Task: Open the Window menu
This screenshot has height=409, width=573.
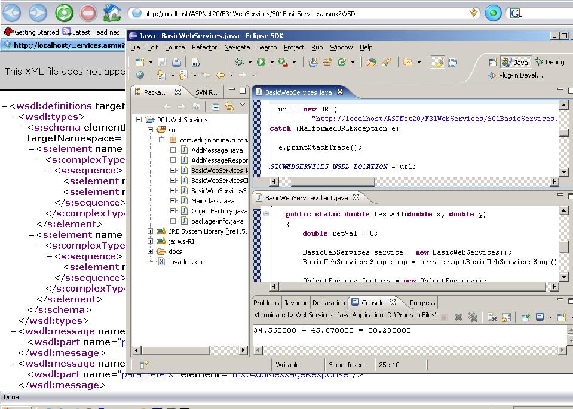Action: [x=341, y=47]
